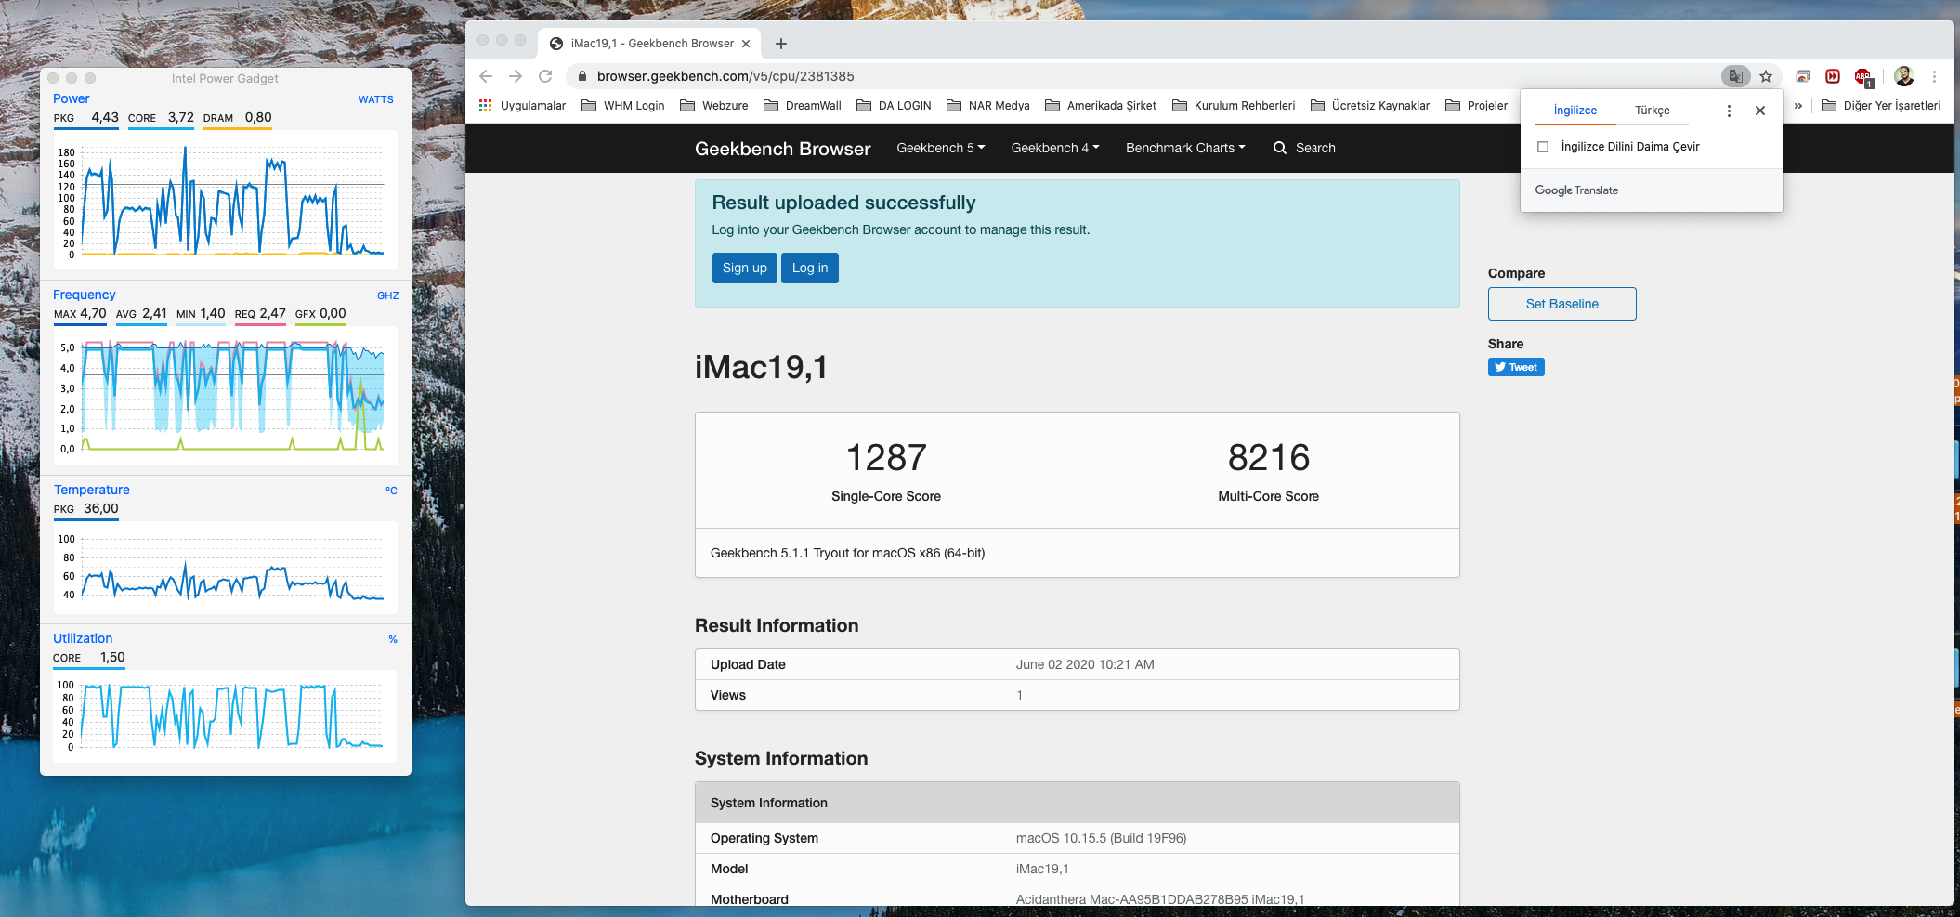1960x917 pixels.
Task: Click the Set Baseline button
Action: click(1561, 304)
